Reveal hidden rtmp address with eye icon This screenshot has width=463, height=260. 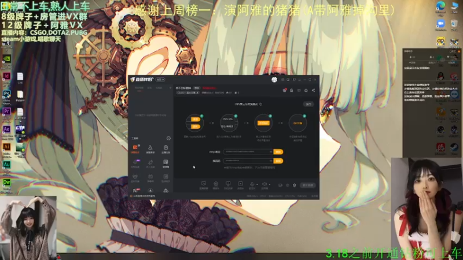point(270,151)
